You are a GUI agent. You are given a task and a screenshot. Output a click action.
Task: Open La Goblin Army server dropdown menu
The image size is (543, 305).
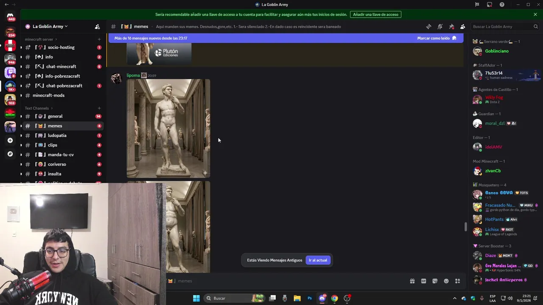click(x=50, y=26)
